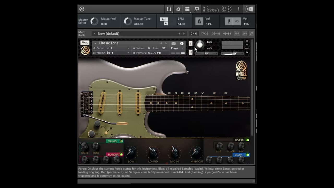Click the exclamation warning icon
This screenshot has width=334, height=188.
coord(238,9)
